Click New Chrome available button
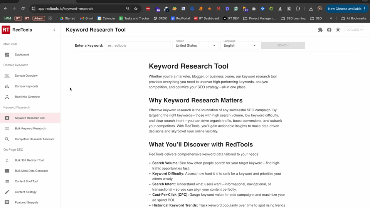The height and width of the screenshot is (208, 370). click(x=346, y=9)
